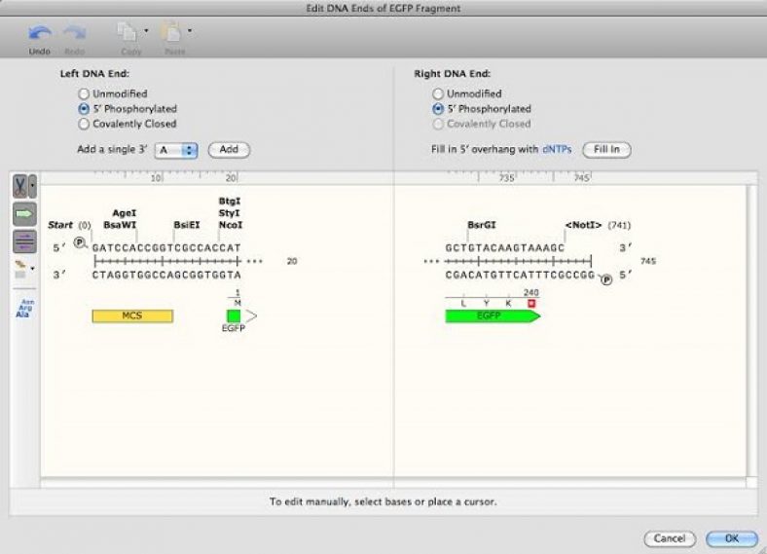The height and width of the screenshot is (554, 767).
Task: Click the BsiEI enzyme label
Action: (187, 225)
